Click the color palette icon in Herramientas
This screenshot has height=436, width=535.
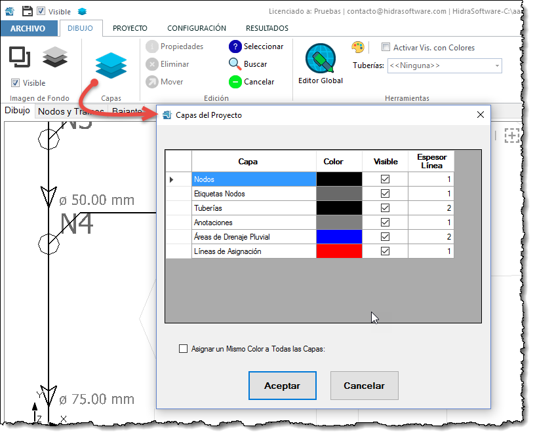pyautogui.click(x=357, y=47)
